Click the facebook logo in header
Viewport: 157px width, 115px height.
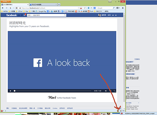coord(12,15)
